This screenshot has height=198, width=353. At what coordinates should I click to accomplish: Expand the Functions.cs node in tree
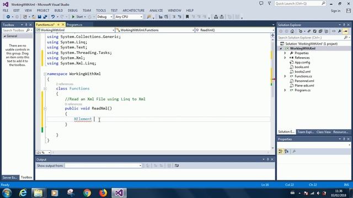(x=285, y=76)
